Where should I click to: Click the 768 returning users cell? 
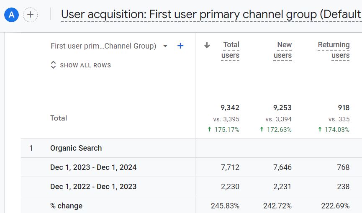coord(343,167)
